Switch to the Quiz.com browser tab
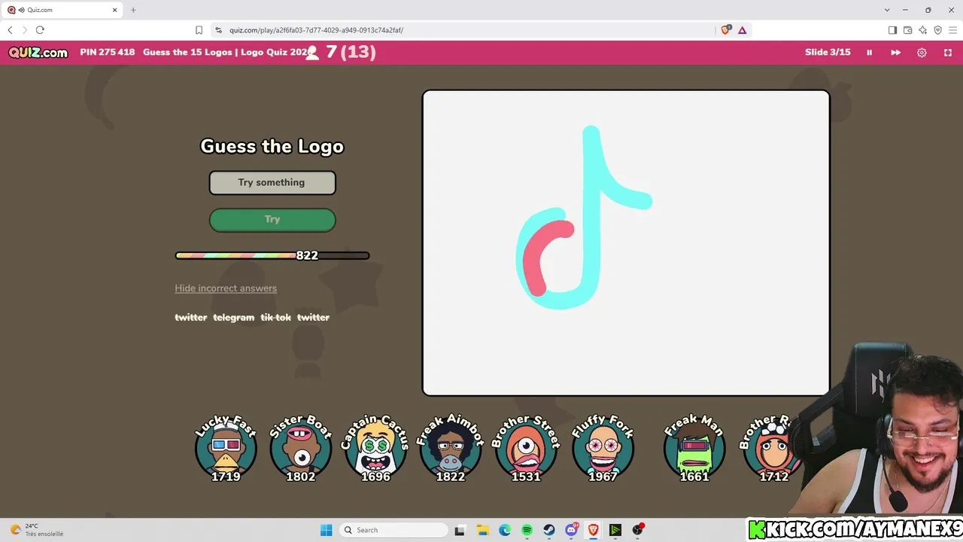This screenshot has height=542, width=963. (x=60, y=10)
